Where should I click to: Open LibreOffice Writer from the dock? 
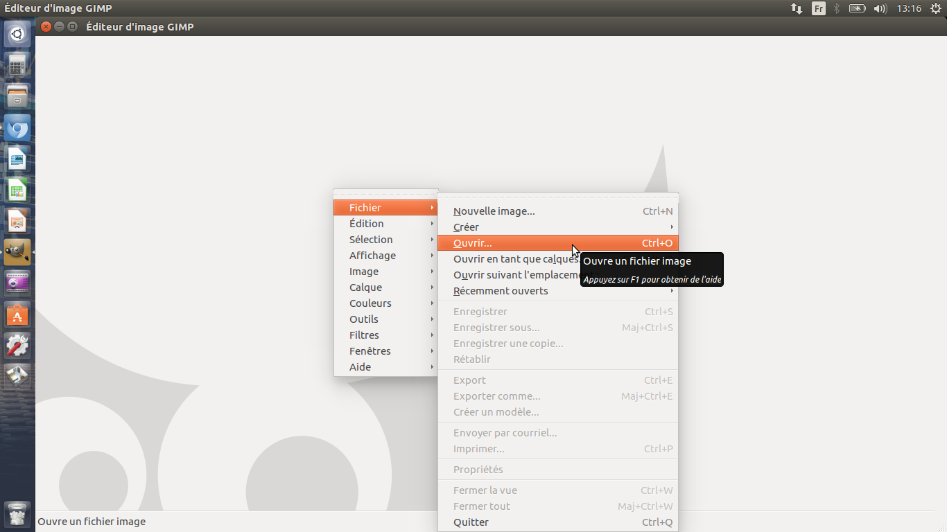(x=17, y=159)
